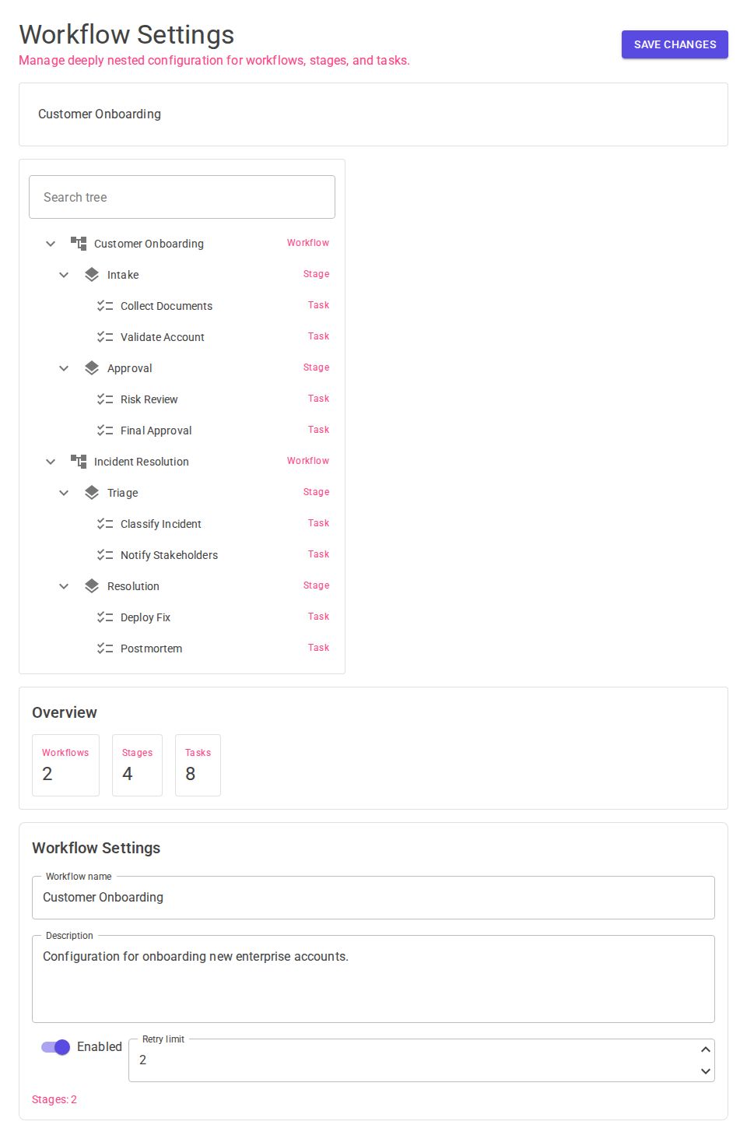Collapse the Customer Onboarding workflow node
The width and height of the screenshot is (747, 1139).
coord(51,243)
